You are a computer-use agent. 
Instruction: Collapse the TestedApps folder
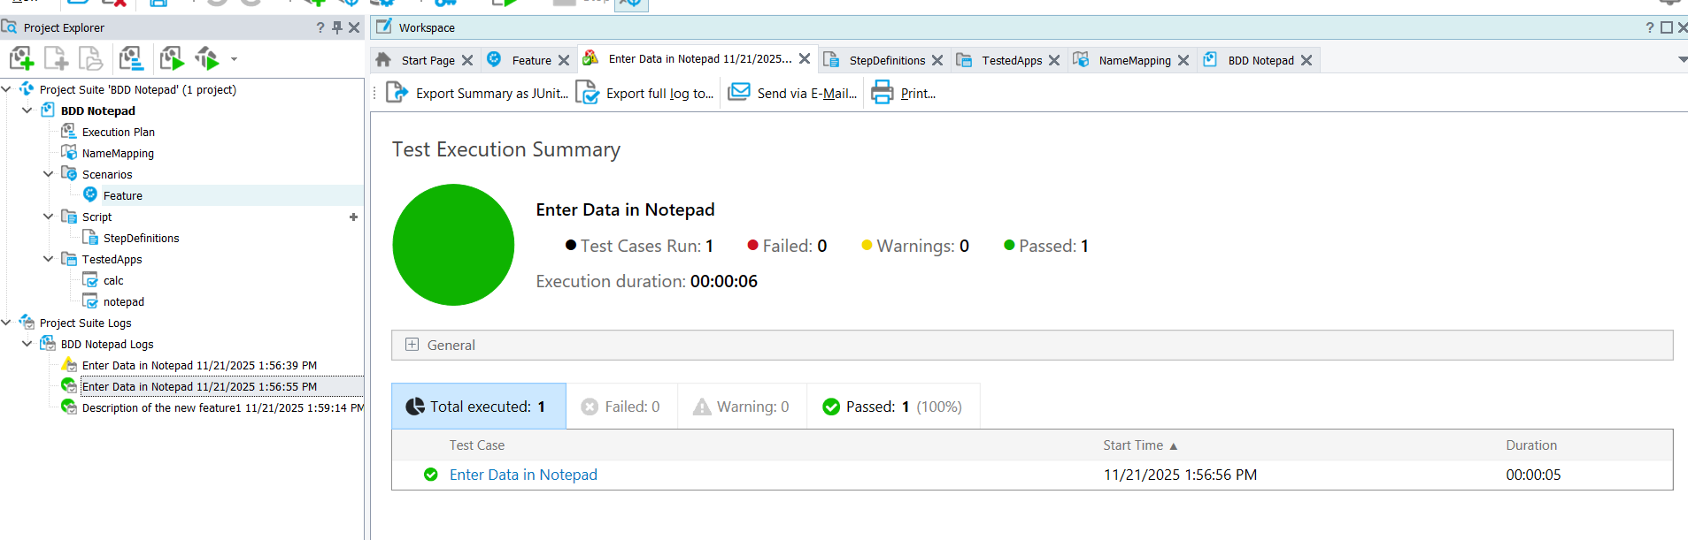49,259
